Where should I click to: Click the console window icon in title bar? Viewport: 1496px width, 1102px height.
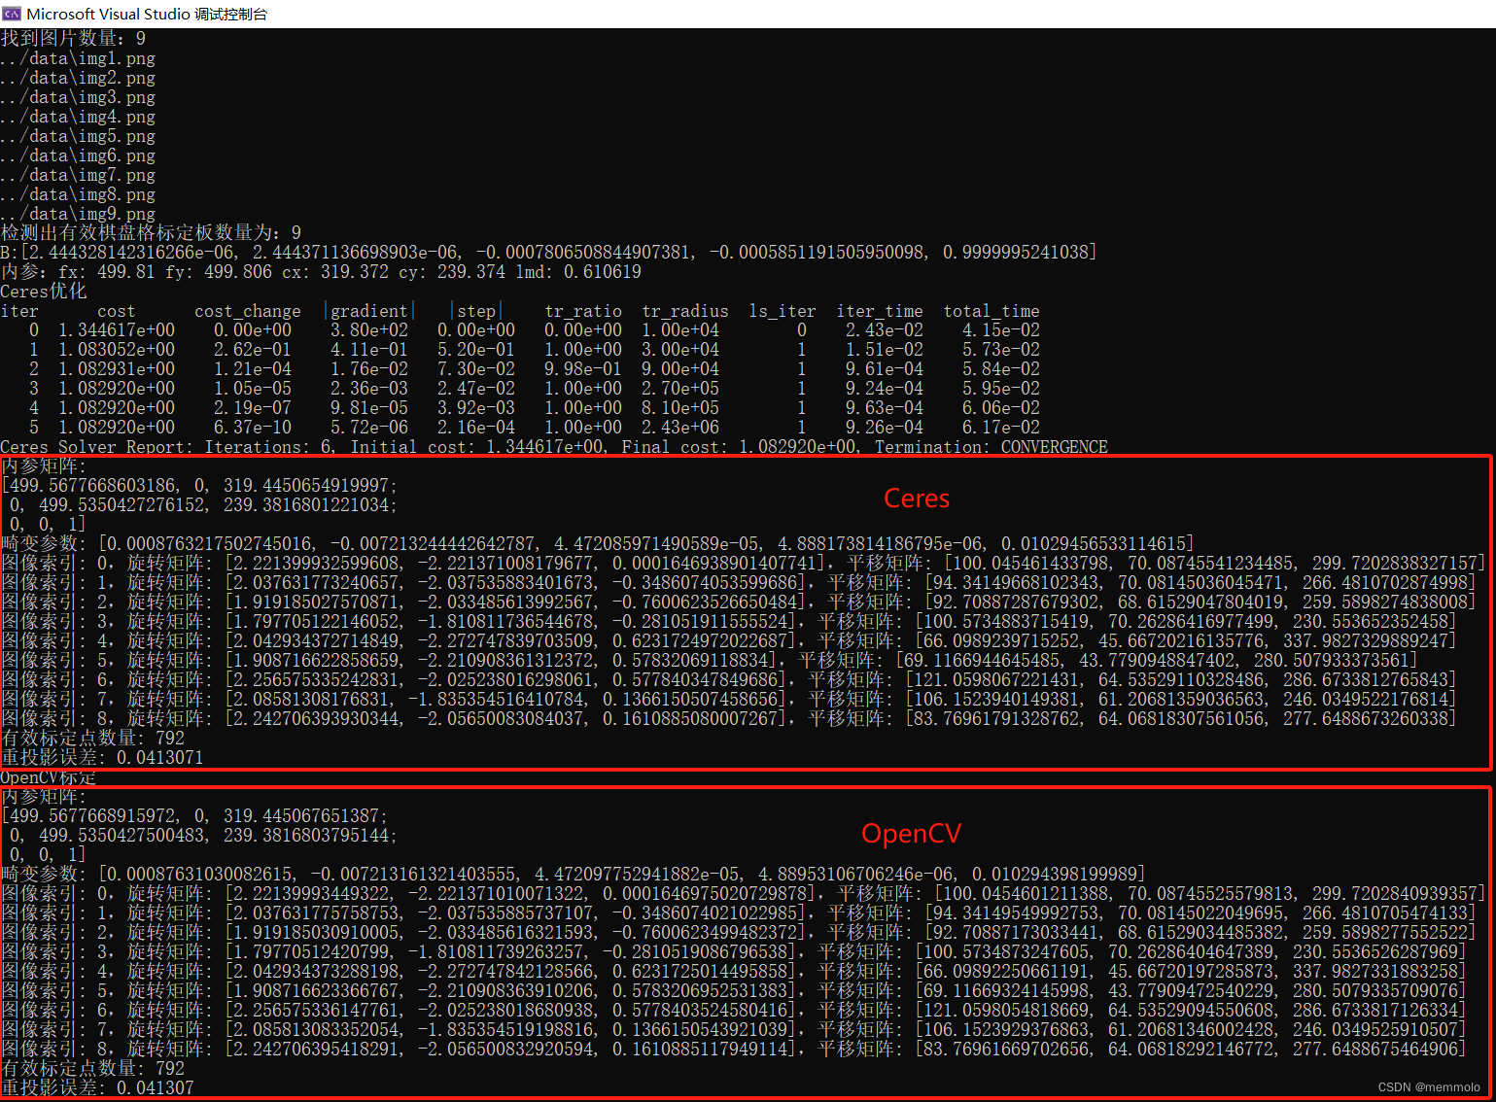12,14
